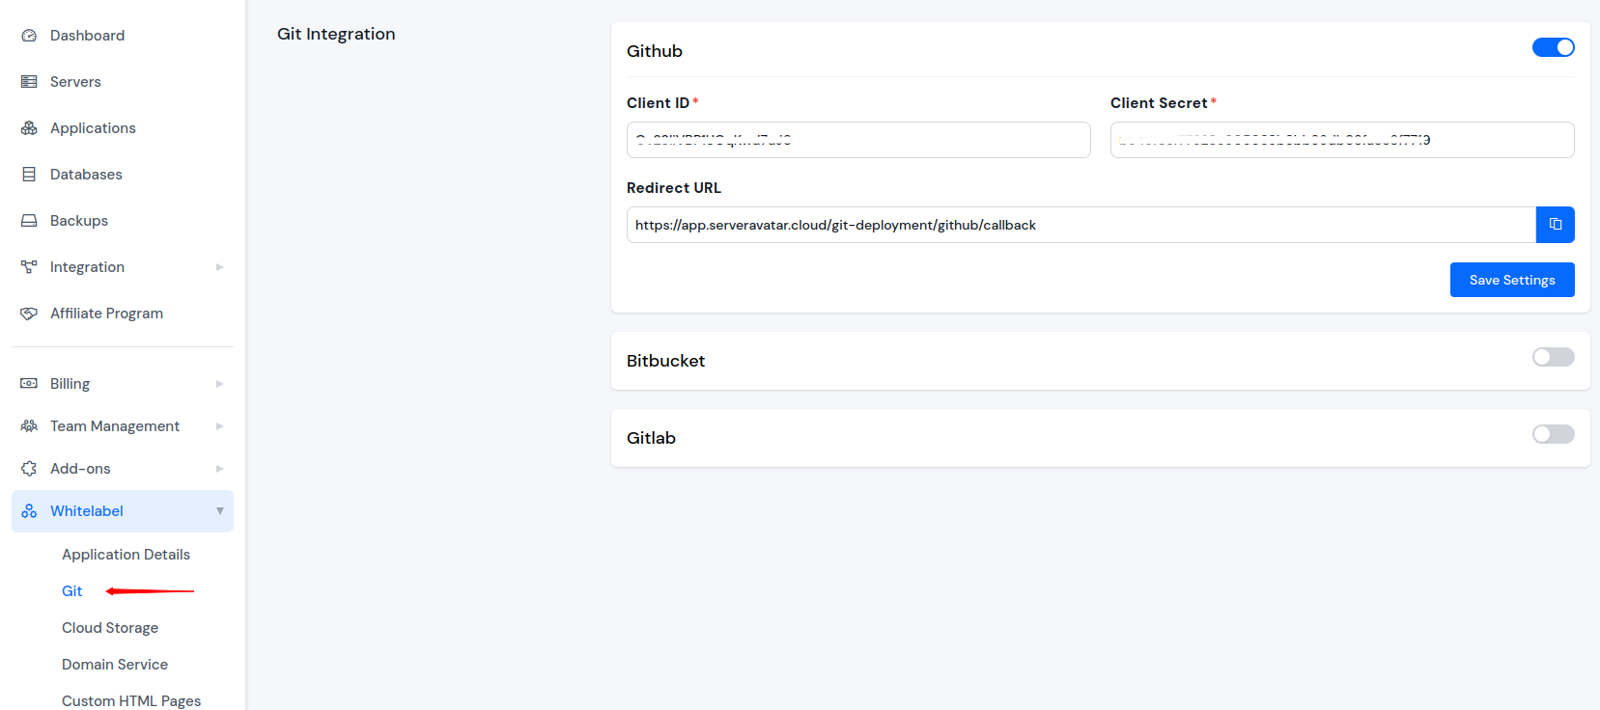This screenshot has width=1600, height=710.
Task: Click the Add-ons puzzle icon
Action: coord(29,469)
